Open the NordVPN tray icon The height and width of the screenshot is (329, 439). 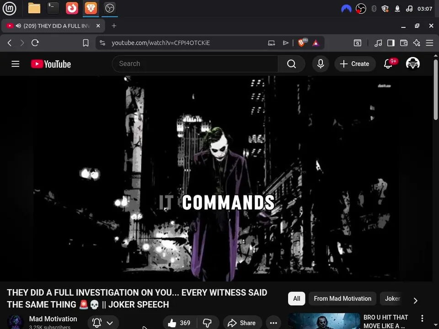(x=346, y=9)
